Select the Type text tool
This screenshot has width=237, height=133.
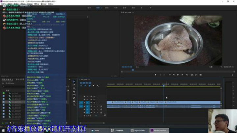click(74, 105)
